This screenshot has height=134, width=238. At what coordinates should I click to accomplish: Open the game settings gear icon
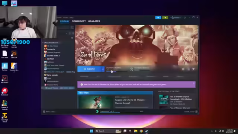pyautogui.click(x=183, y=69)
